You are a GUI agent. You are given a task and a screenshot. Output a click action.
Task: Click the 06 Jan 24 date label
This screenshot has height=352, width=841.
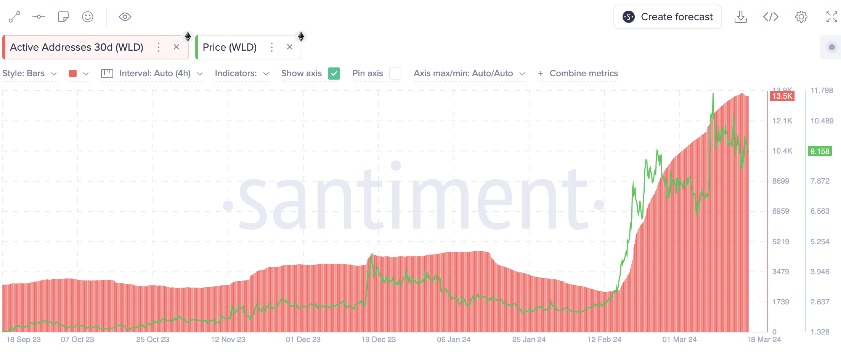click(x=454, y=339)
